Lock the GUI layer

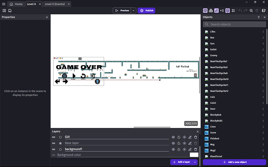pyautogui.click(x=179, y=137)
